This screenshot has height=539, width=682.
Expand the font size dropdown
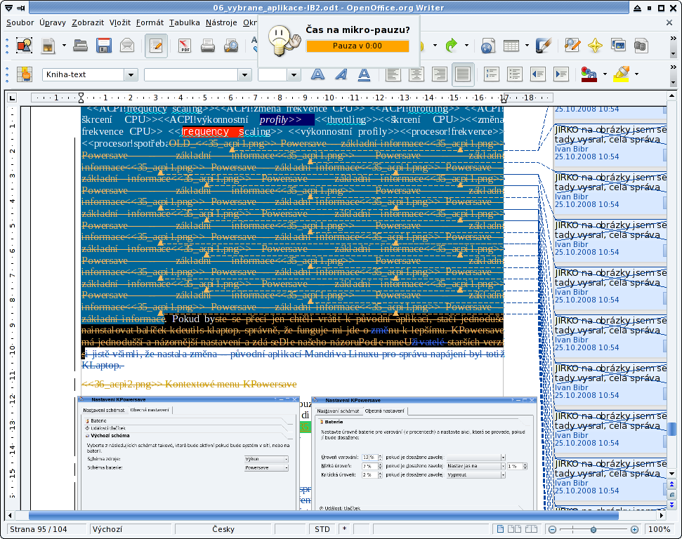(x=294, y=75)
